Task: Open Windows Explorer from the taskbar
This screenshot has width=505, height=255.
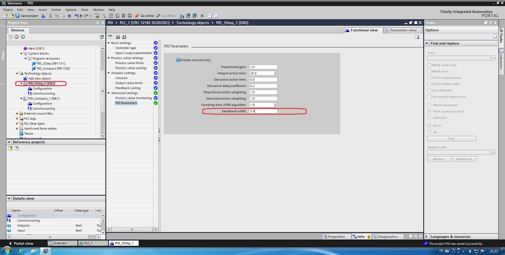Action: [x=33, y=251]
